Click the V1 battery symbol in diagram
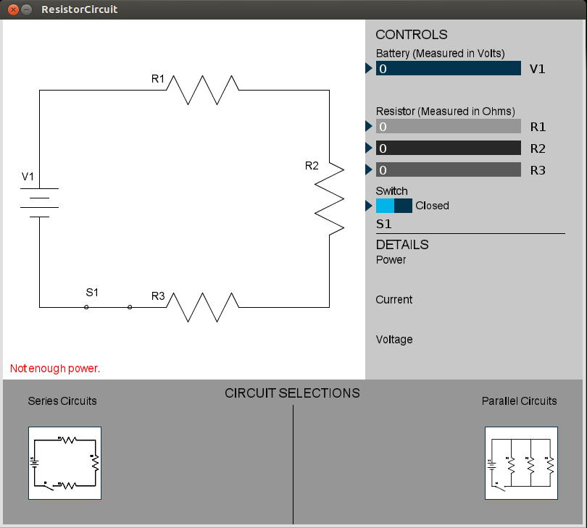 click(39, 203)
